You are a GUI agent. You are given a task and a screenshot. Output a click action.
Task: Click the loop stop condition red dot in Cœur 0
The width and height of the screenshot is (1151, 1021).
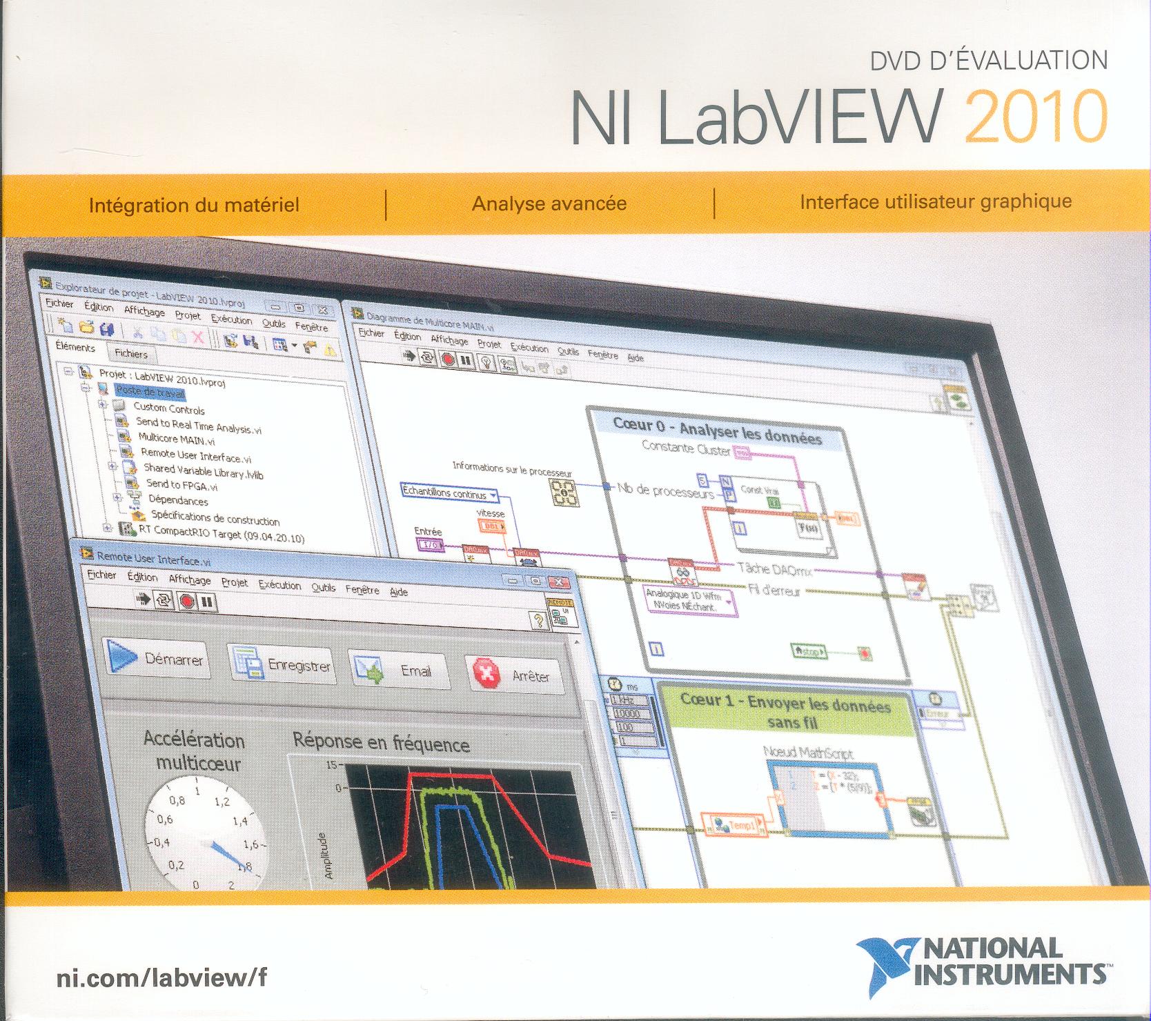click(x=864, y=652)
